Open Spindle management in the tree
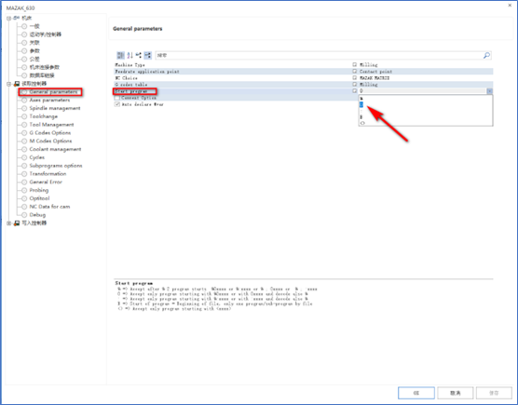This screenshot has width=518, height=405. (55, 108)
